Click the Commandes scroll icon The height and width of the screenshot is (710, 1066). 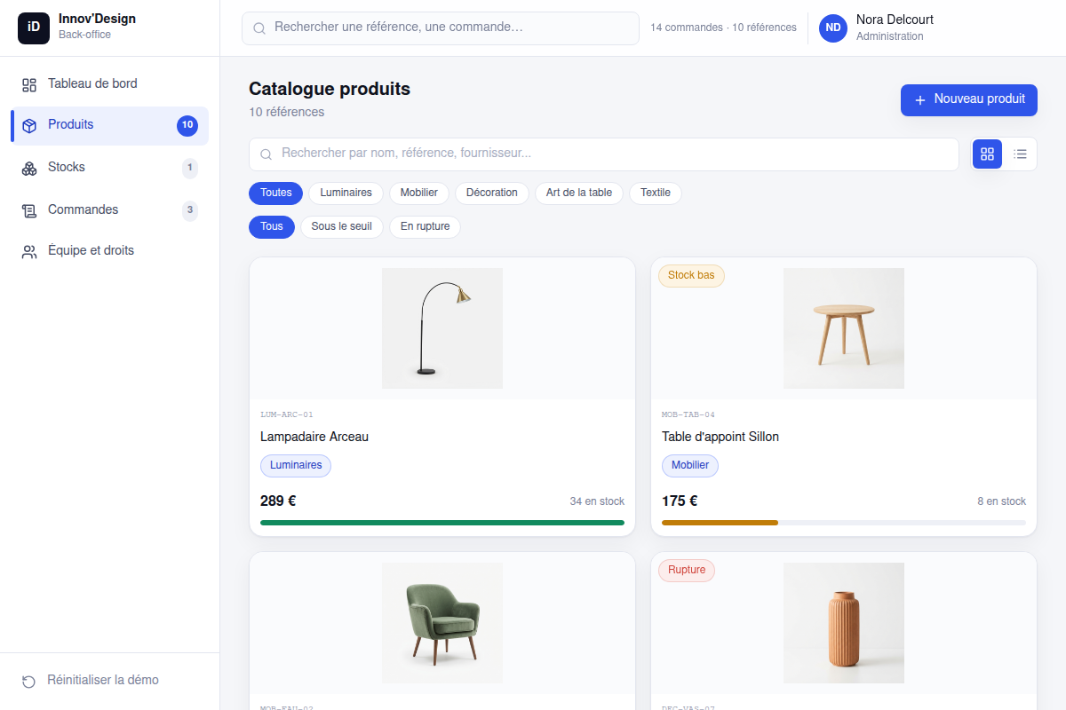(29, 210)
